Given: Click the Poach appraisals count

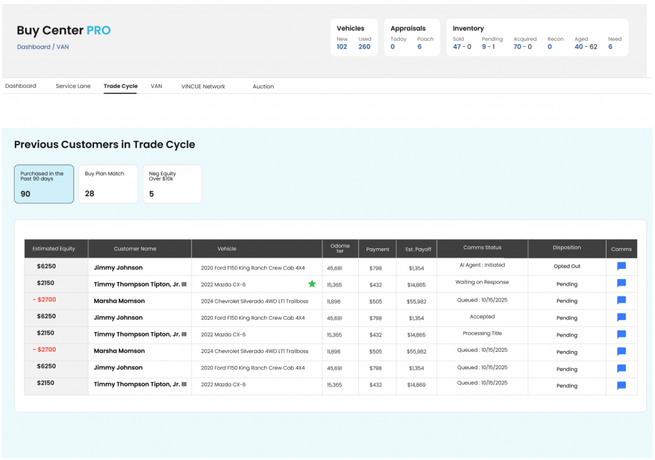Looking at the screenshot, I should click(x=420, y=47).
